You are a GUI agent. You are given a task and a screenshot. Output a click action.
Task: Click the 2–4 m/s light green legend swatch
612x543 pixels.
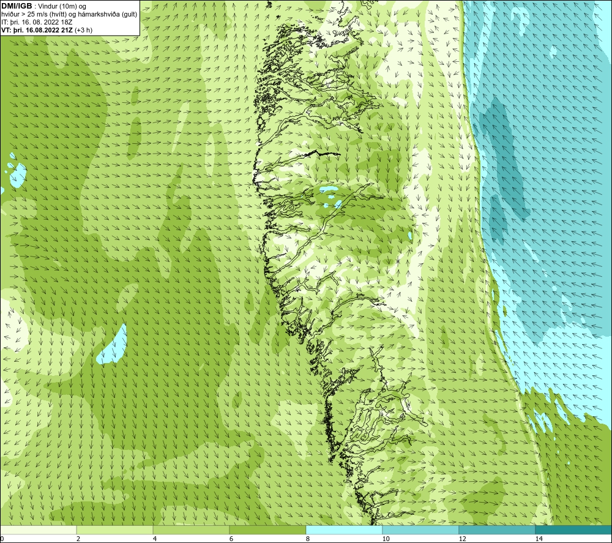pos(115,530)
